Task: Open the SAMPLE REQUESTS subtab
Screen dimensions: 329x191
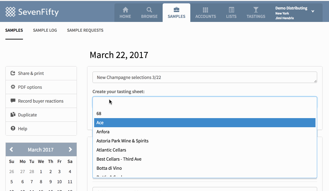Action: (85, 30)
